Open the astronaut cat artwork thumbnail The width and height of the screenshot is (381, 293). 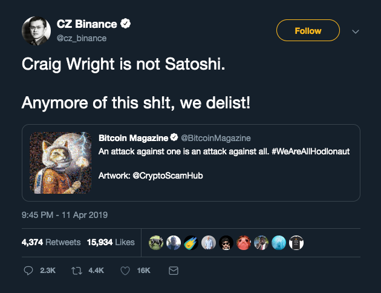(60, 163)
